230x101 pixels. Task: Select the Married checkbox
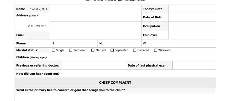point(93,50)
